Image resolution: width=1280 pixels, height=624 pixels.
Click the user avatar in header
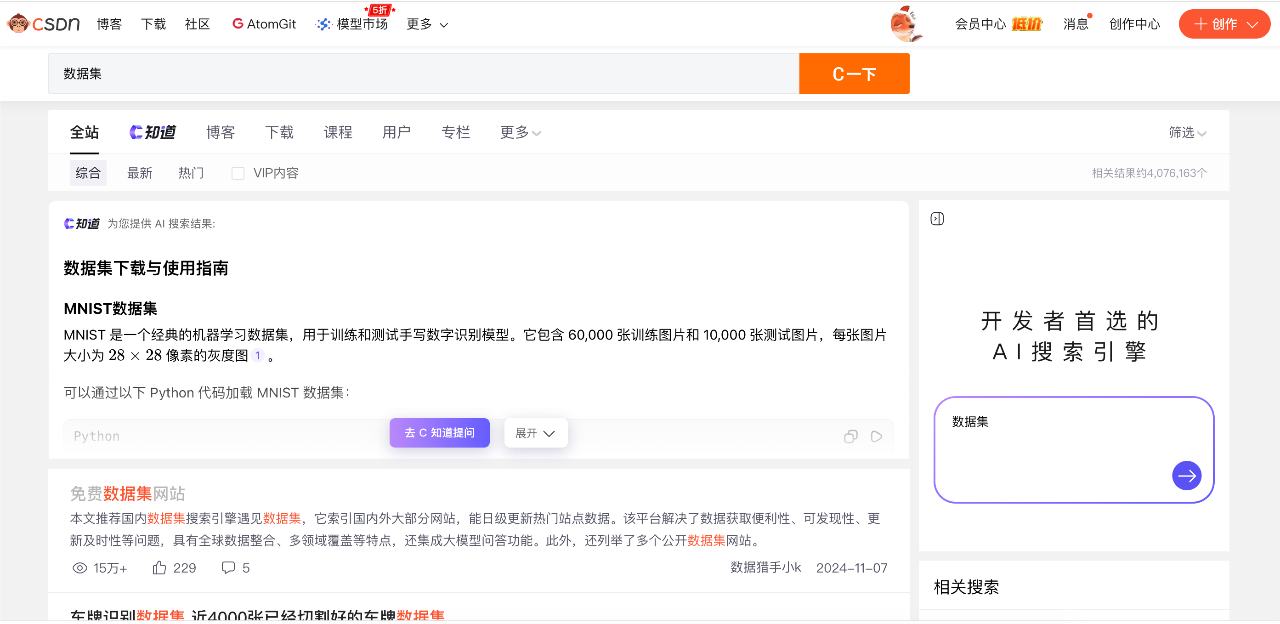pyautogui.click(x=906, y=24)
